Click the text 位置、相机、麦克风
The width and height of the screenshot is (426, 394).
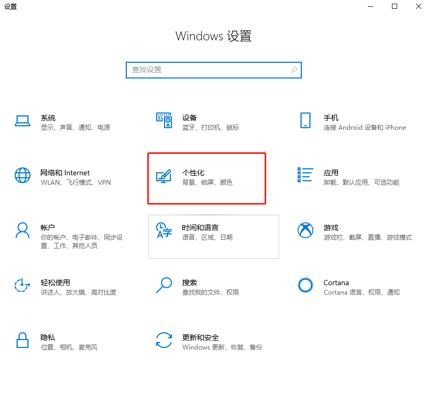click(69, 347)
